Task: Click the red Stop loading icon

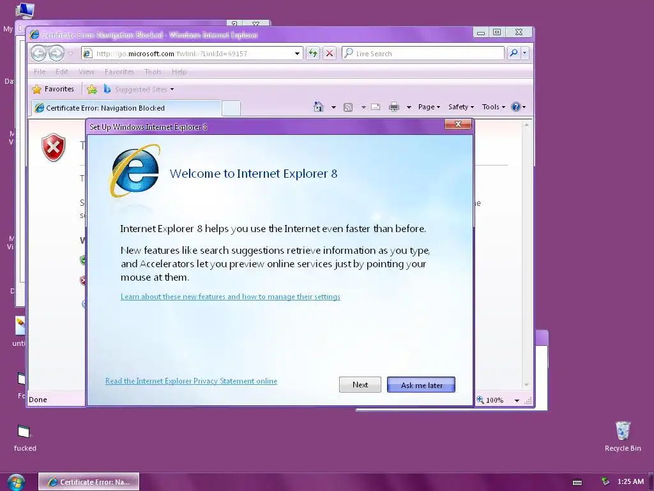Action: click(330, 54)
